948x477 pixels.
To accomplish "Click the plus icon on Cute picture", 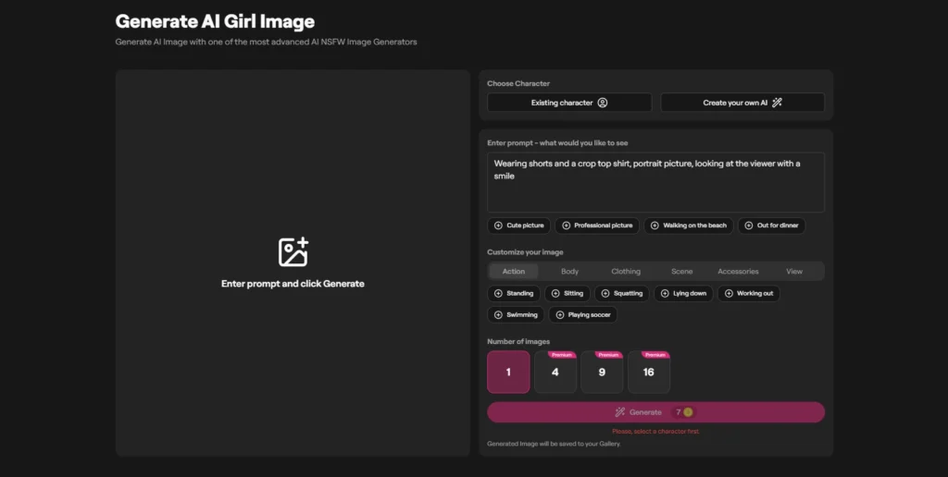I will (x=498, y=226).
